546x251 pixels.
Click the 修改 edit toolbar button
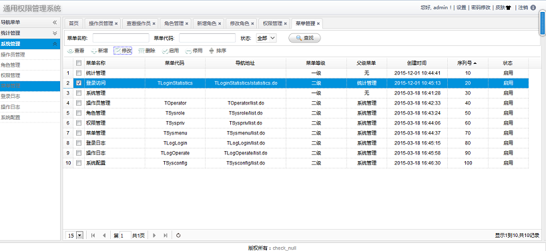pyautogui.click(x=123, y=51)
